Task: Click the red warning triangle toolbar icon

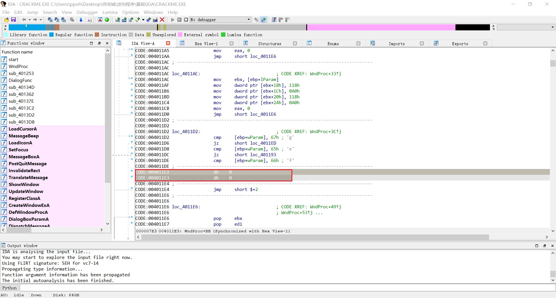Action: [x=100, y=20]
